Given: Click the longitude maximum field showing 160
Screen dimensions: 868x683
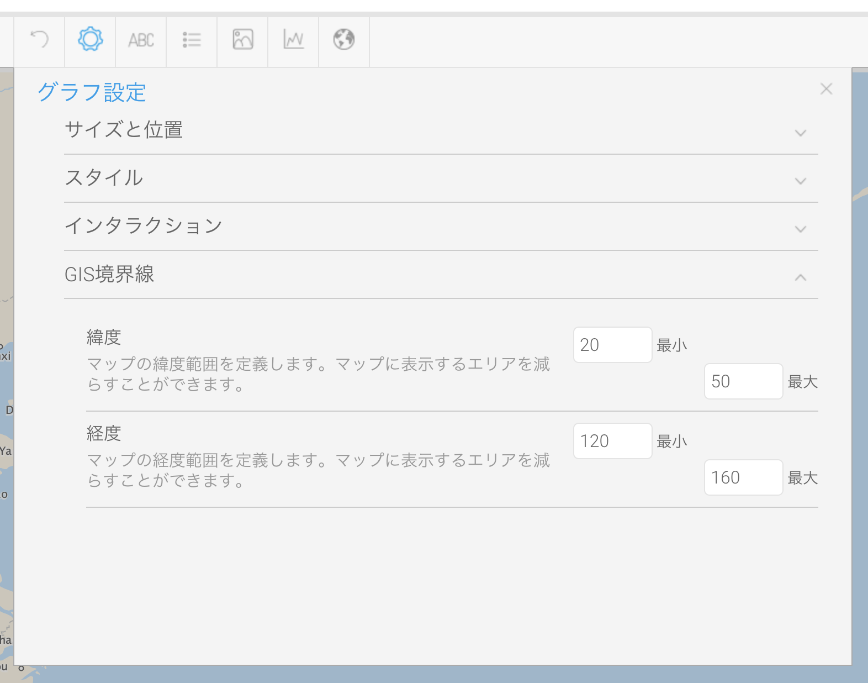Looking at the screenshot, I should coord(743,477).
